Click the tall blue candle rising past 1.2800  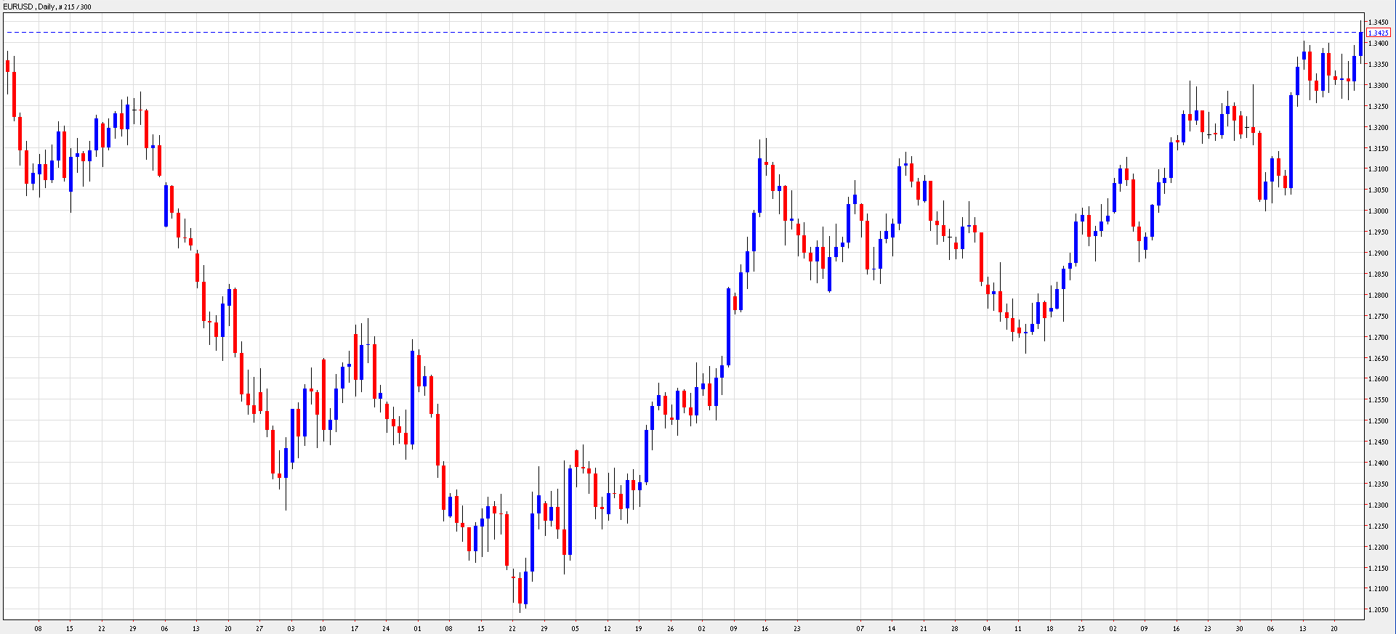coord(728,327)
